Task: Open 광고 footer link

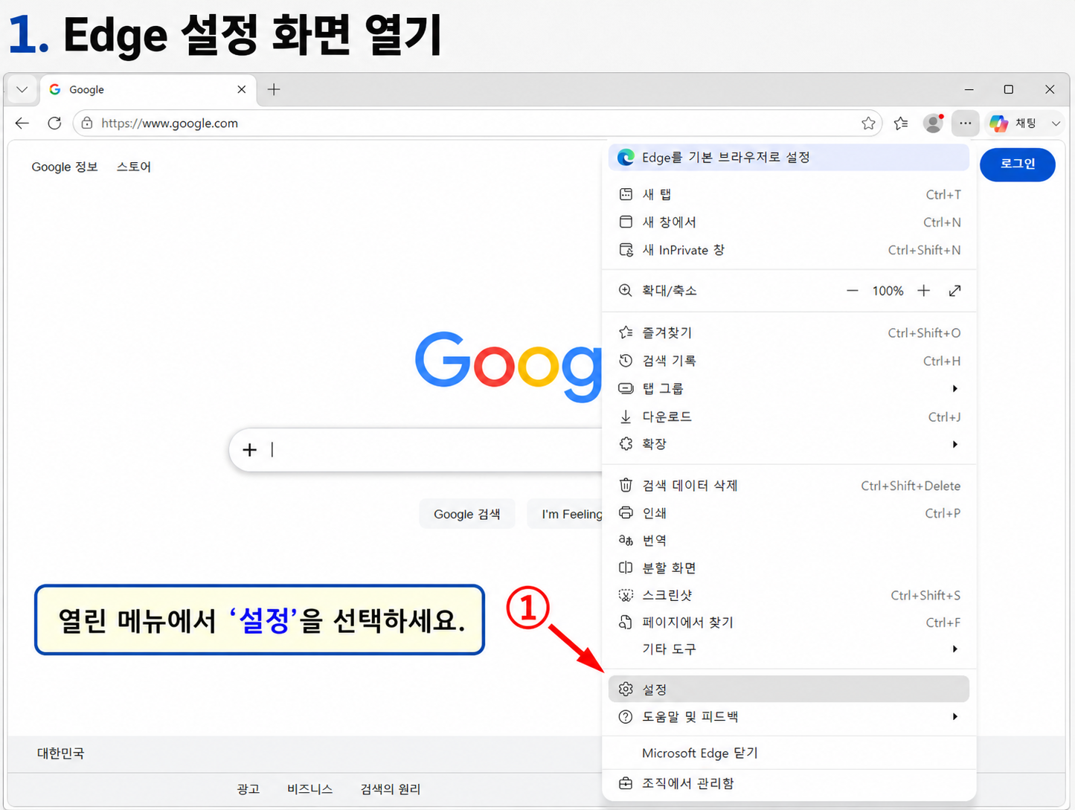Action: [248, 789]
